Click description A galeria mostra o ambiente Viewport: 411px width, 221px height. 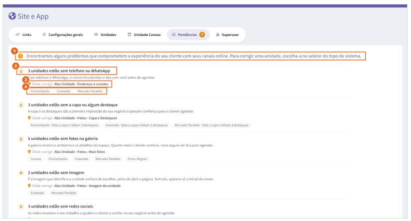(x=120, y=145)
